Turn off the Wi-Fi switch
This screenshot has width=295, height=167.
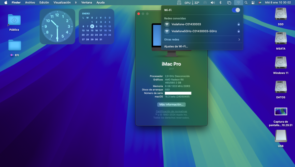[236, 10]
